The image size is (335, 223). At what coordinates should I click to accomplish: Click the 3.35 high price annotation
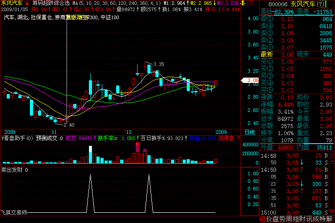coord(159,64)
